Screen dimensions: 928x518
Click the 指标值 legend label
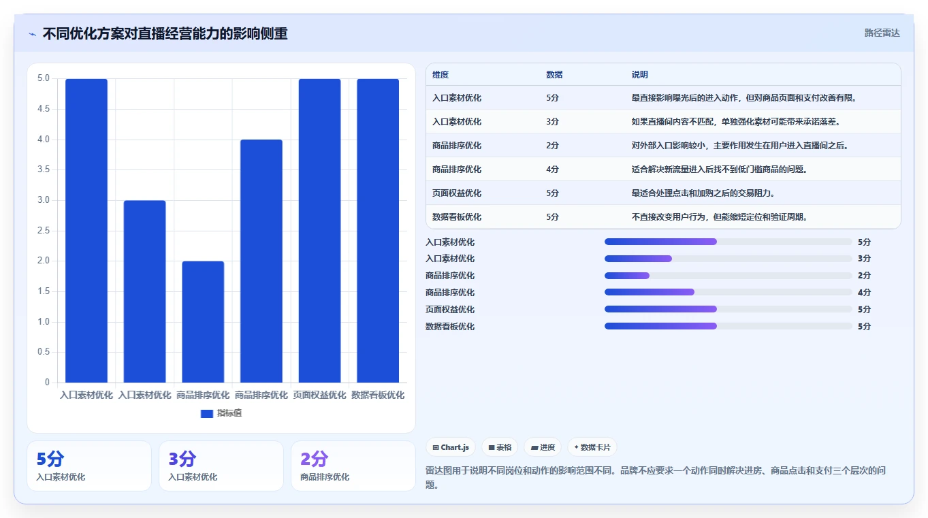(229, 413)
